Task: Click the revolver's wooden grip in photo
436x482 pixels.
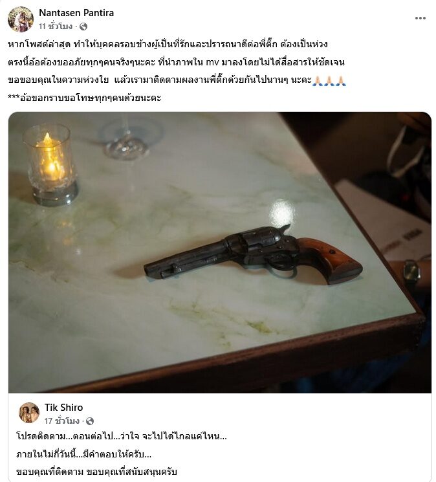Action: click(x=331, y=260)
